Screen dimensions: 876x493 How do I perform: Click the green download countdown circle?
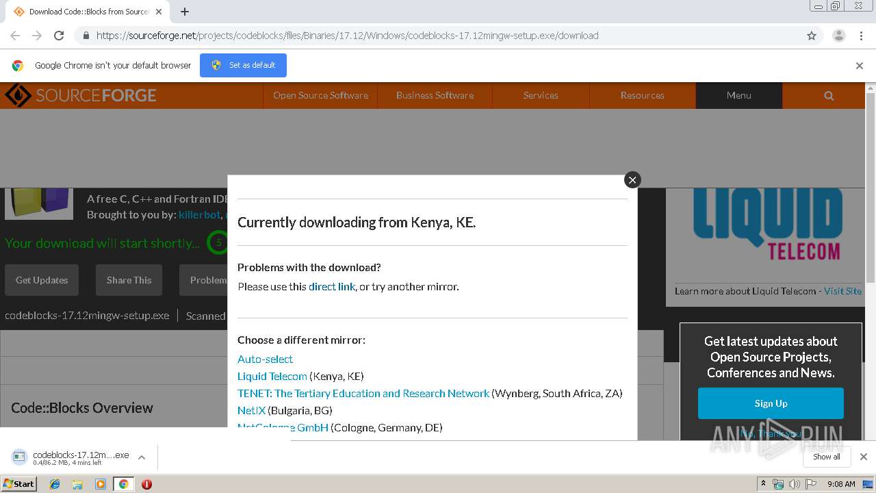[x=218, y=242]
